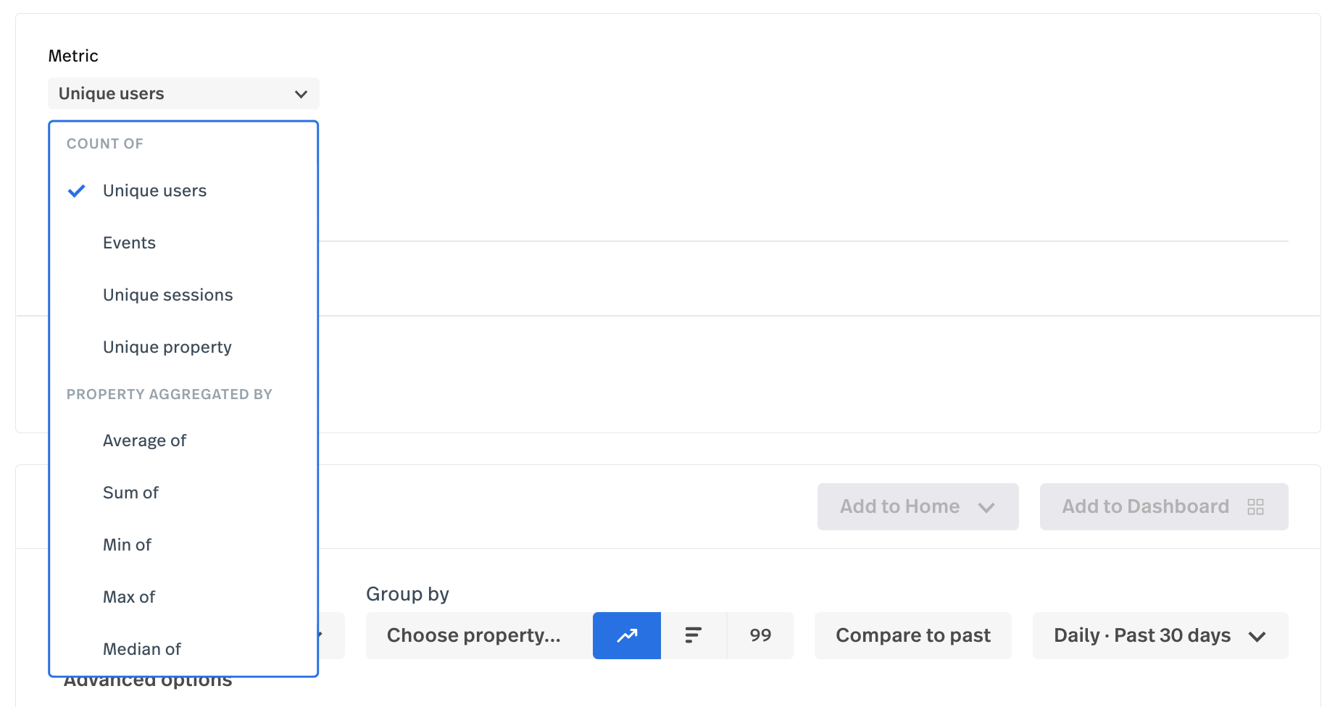Click the 99 group limit box

[x=760, y=635]
